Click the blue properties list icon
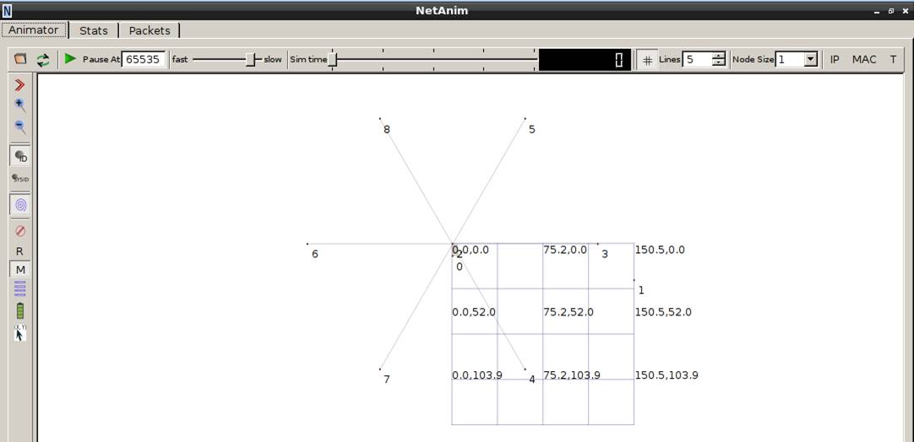Viewport: 914px width, 442px height. click(20, 288)
